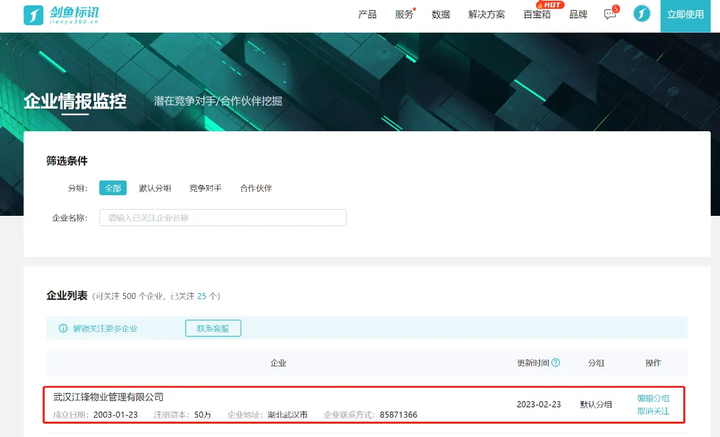Click the 联系客服 button
Screen dimensions: 720x437
coord(213,328)
